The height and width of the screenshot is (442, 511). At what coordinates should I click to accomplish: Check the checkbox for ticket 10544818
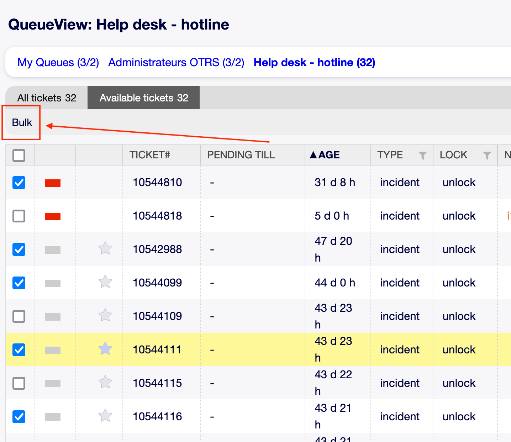pyautogui.click(x=19, y=216)
